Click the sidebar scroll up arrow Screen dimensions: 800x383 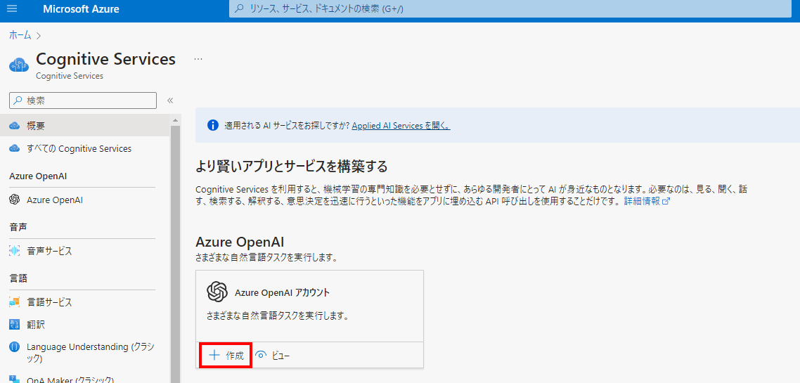[175, 120]
